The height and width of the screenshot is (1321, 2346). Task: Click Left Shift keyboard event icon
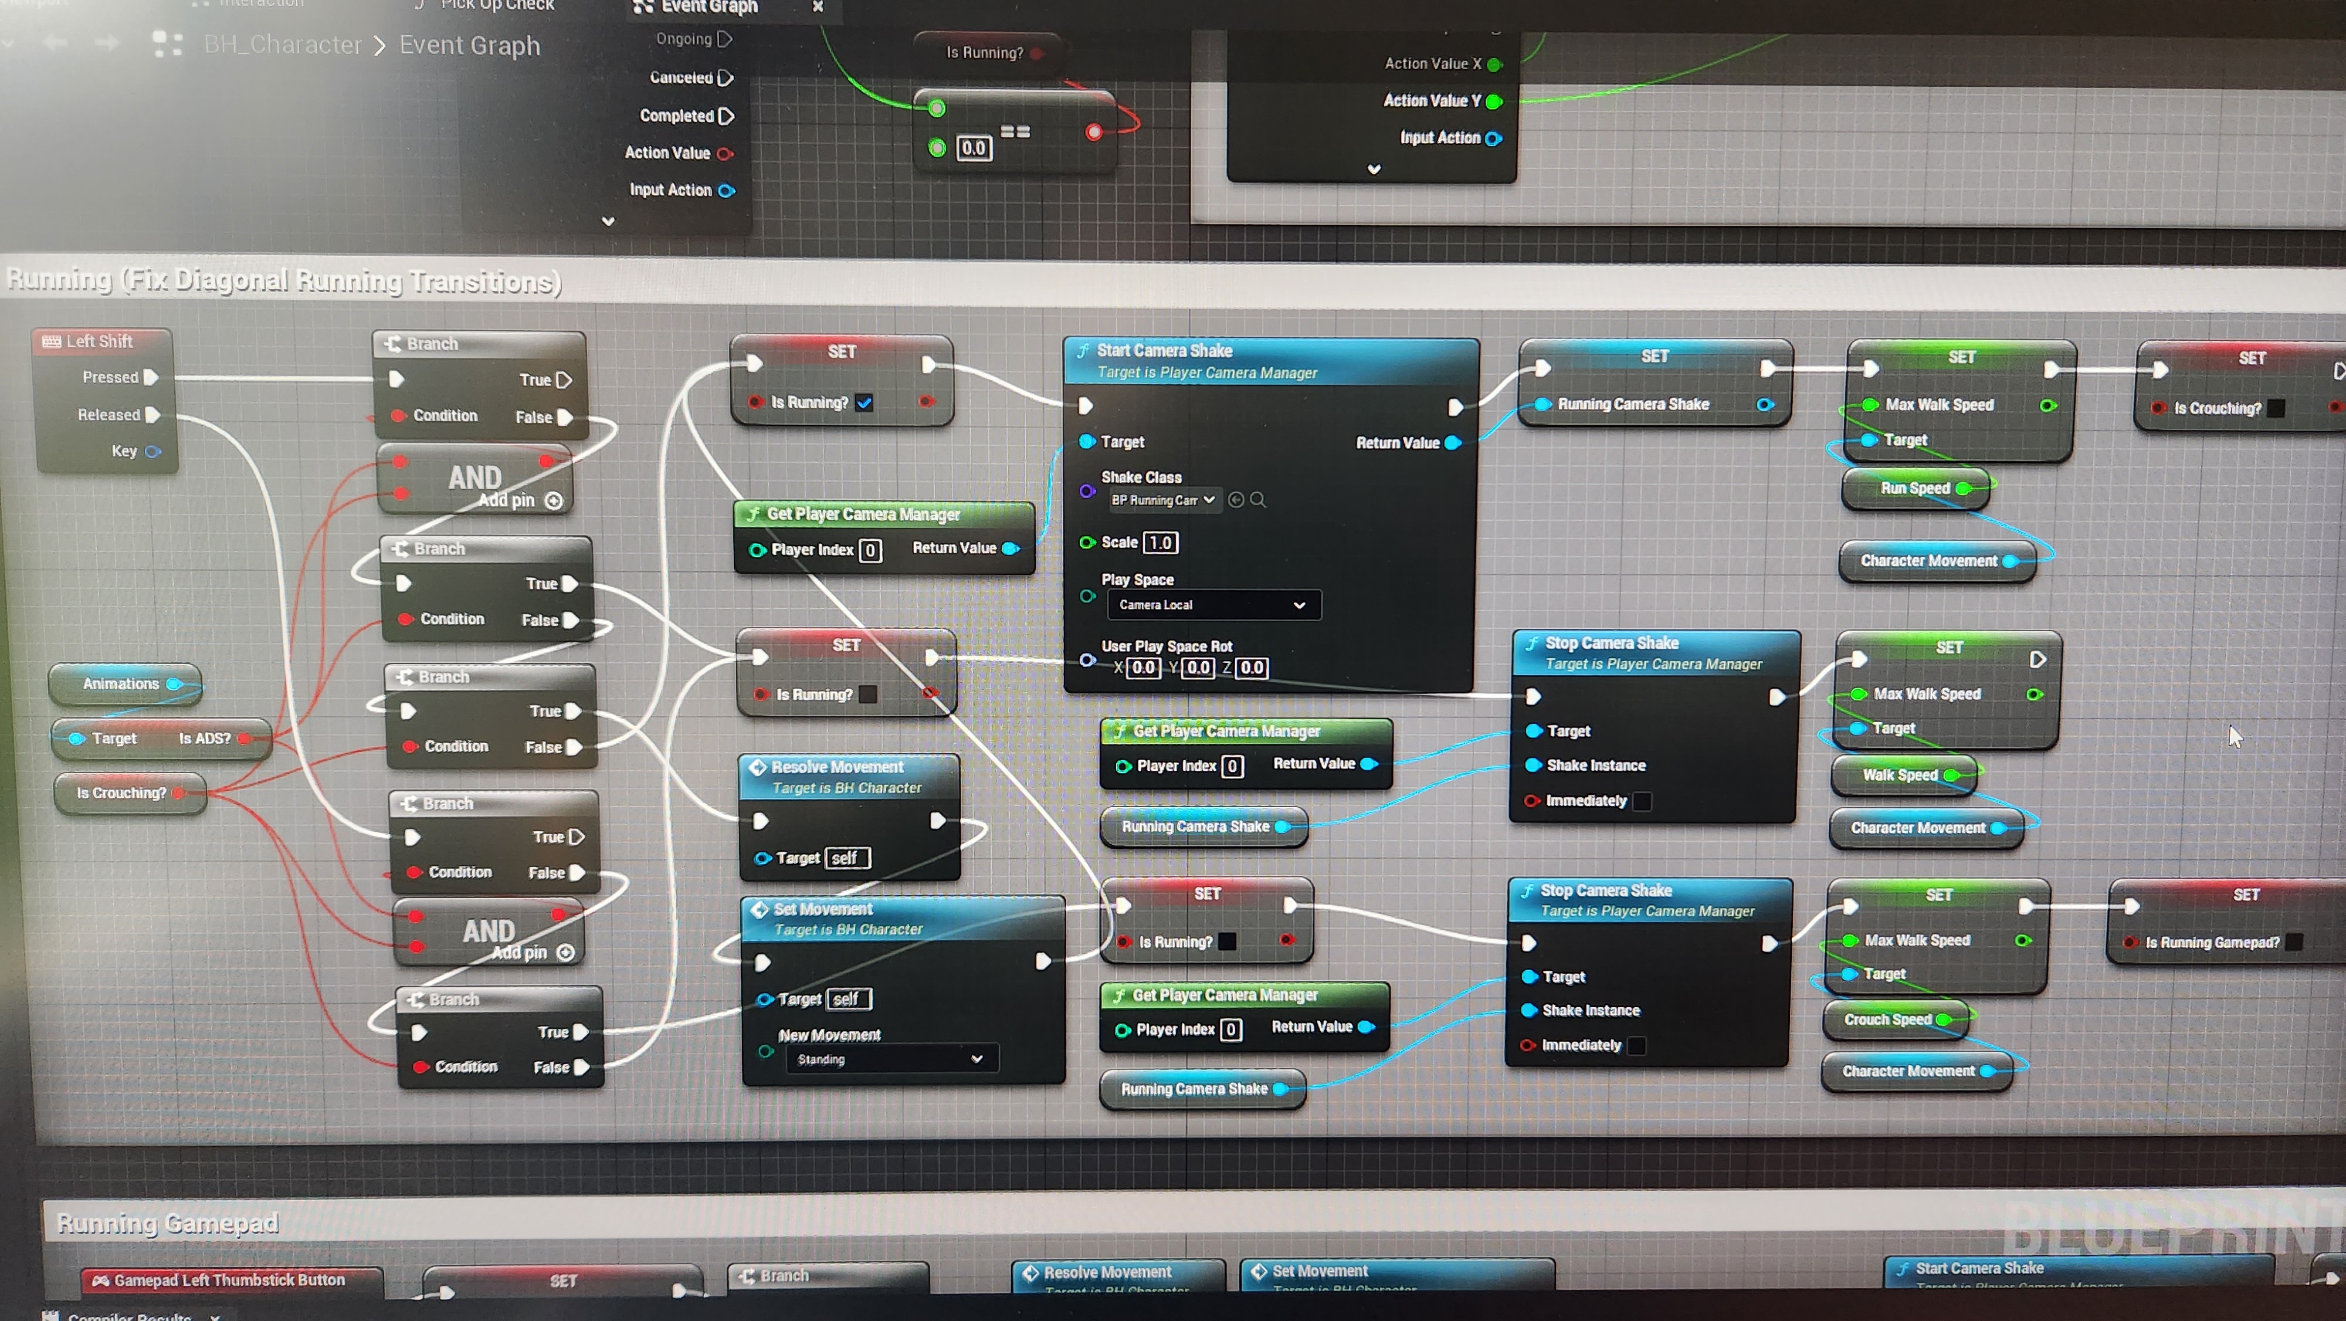click(x=51, y=341)
